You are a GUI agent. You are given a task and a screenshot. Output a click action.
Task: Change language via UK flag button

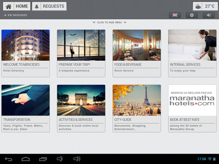[175, 15]
